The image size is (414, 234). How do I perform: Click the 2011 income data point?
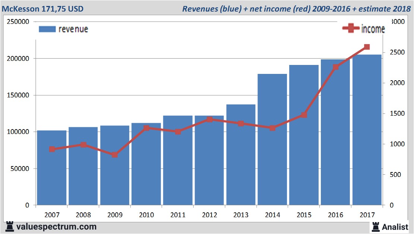(178, 132)
